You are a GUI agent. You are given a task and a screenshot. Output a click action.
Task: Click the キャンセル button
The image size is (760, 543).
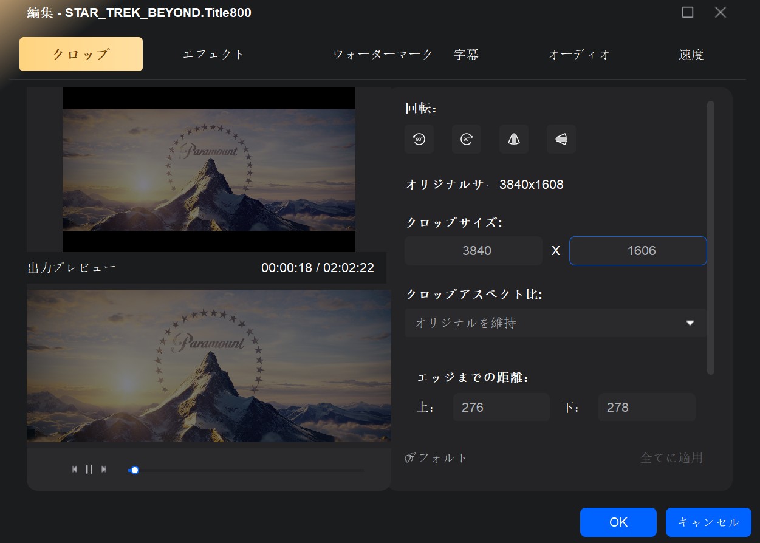[x=708, y=522]
